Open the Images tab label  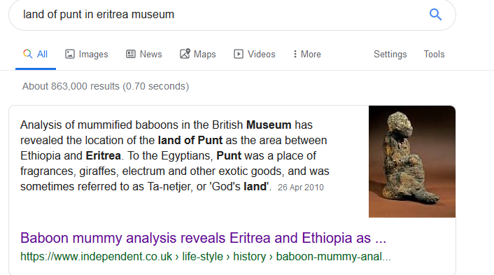tap(93, 55)
